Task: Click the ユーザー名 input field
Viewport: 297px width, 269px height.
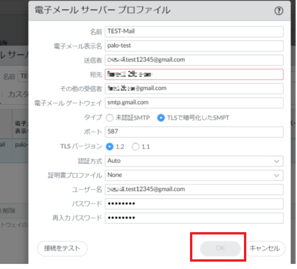Action: [x=194, y=189]
